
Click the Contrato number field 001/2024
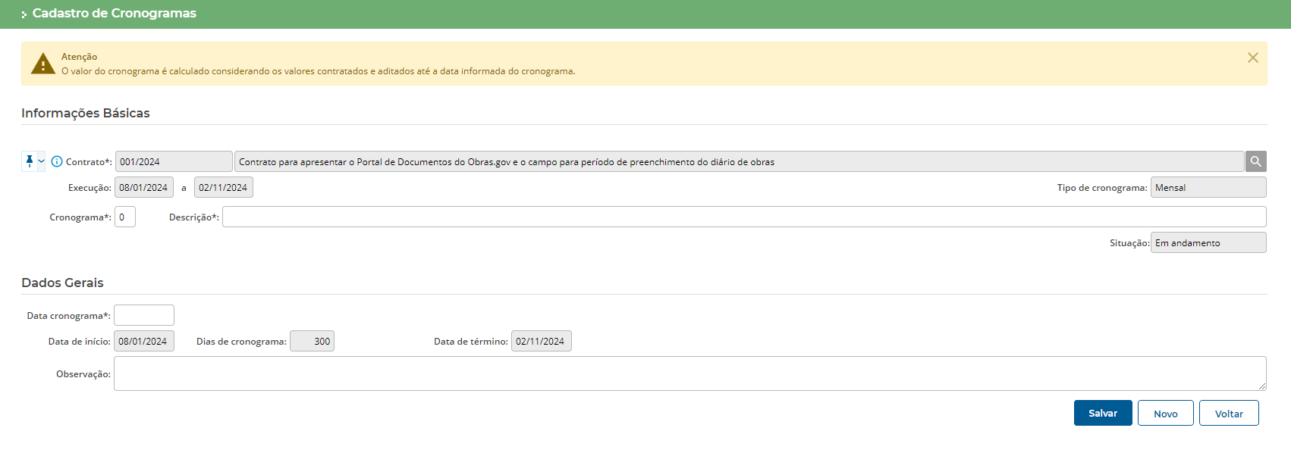[x=174, y=161]
